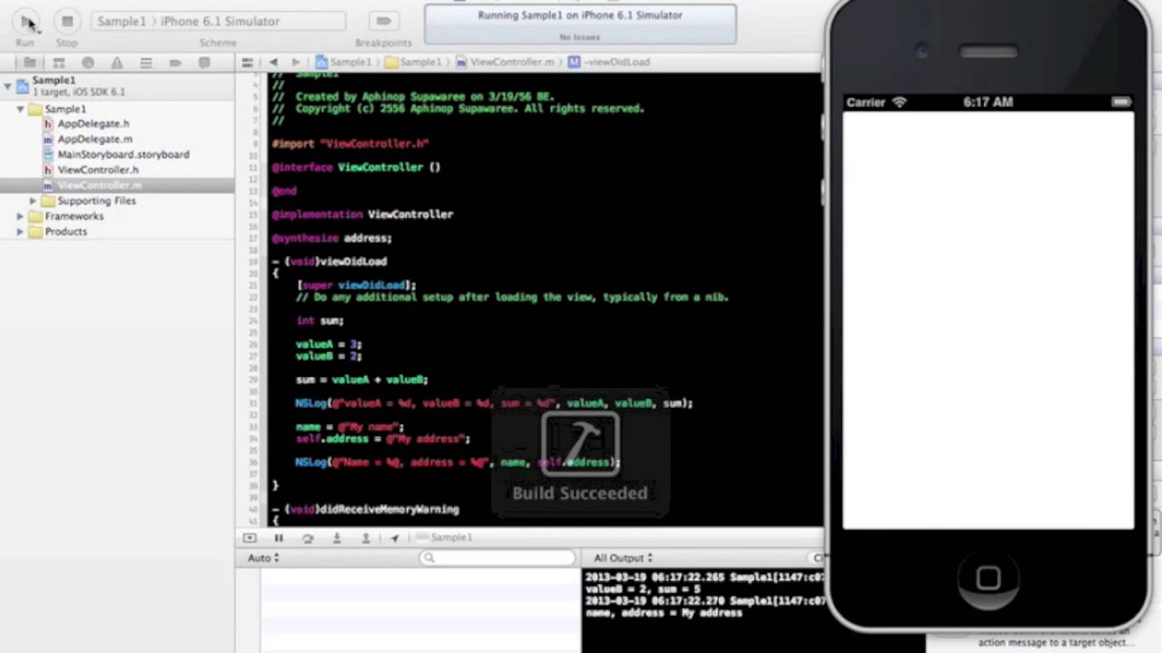This screenshot has width=1162, height=653.
Task: Click 'sum = valueA + valueB;' line
Action: click(x=361, y=379)
